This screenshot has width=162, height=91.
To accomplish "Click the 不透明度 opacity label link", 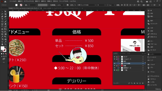I will coord(53,5).
